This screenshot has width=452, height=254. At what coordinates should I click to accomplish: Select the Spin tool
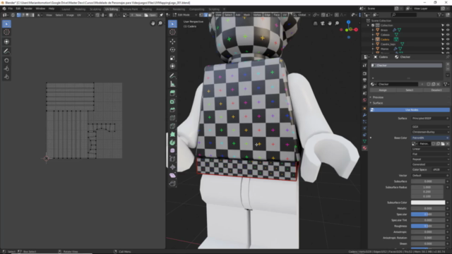point(172,143)
